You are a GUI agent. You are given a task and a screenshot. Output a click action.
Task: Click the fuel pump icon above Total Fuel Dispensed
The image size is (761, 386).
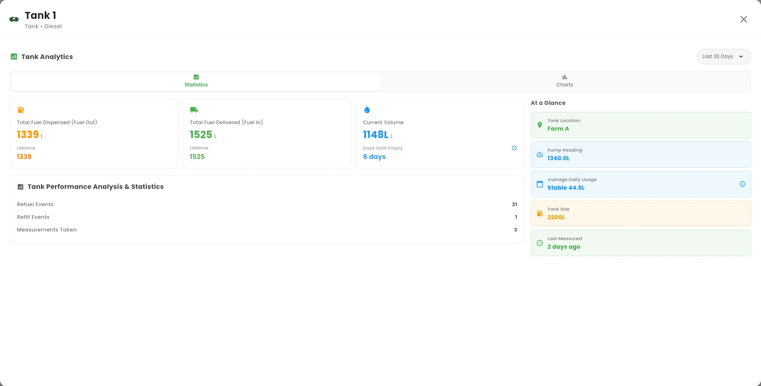(x=21, y=110)
